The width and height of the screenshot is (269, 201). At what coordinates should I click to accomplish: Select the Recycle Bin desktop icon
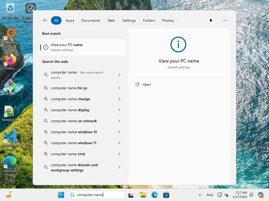coord(10,11)
